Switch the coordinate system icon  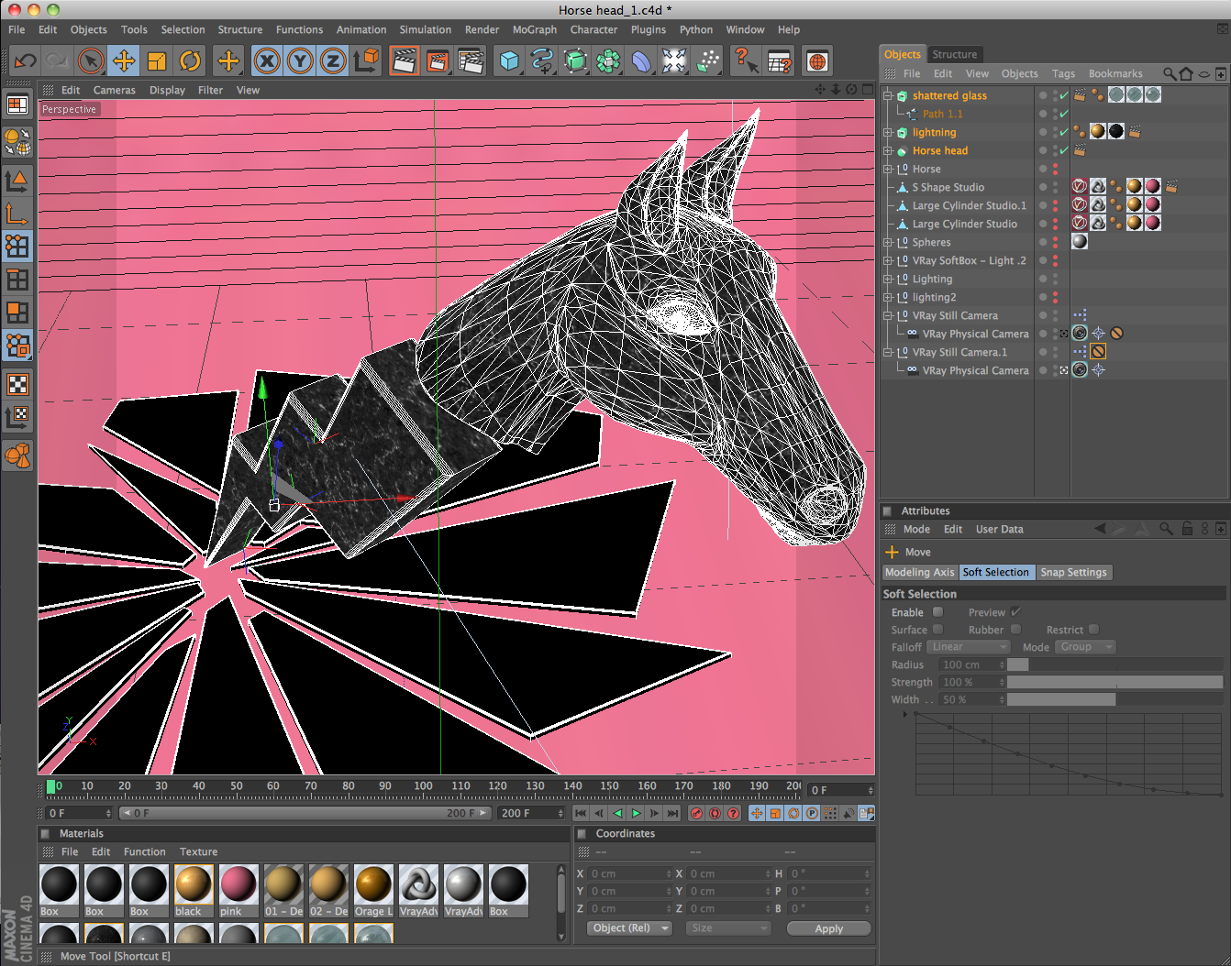point(366,61)
